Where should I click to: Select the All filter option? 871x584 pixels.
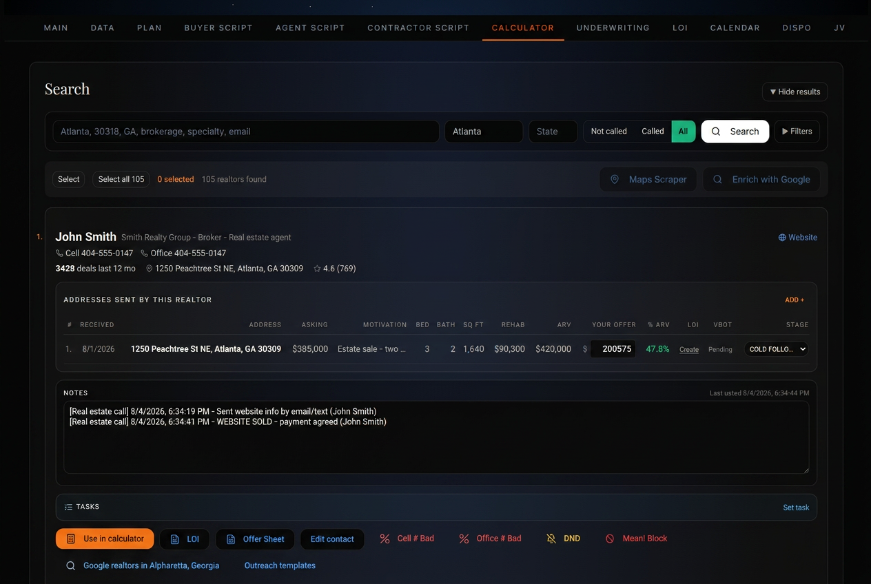tap(684, 132)
